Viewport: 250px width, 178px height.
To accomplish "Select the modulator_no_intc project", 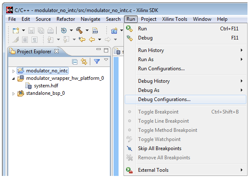I will (42, 71).
